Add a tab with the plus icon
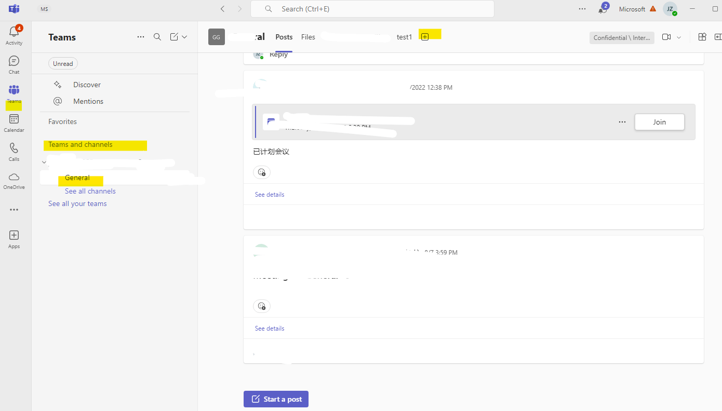Image resolution: width=722 pixels, height=411 pixels. (425, 36)
